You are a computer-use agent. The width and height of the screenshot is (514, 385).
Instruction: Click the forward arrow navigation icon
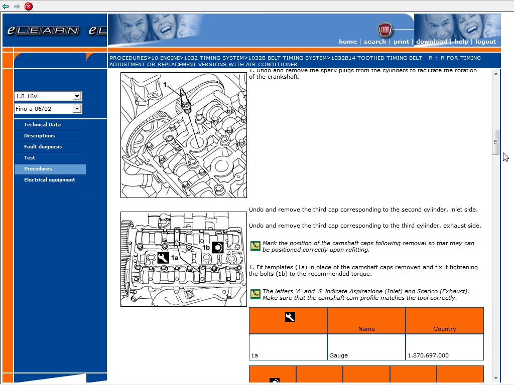click(x=17, y=6)
